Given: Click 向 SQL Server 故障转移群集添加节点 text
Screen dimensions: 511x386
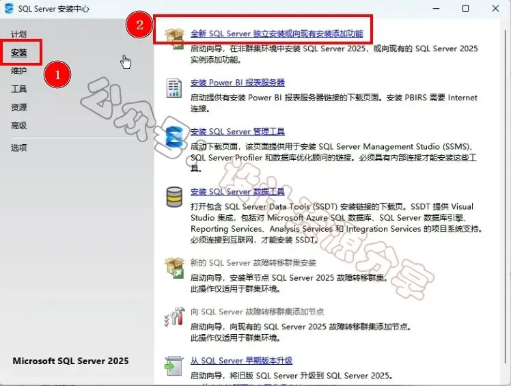Looking at the screenshot, I should tap(257, 312).
